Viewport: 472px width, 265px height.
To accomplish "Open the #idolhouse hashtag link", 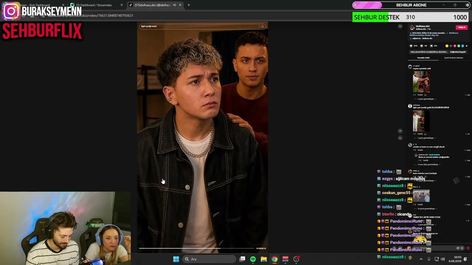I will click(453, 33).
